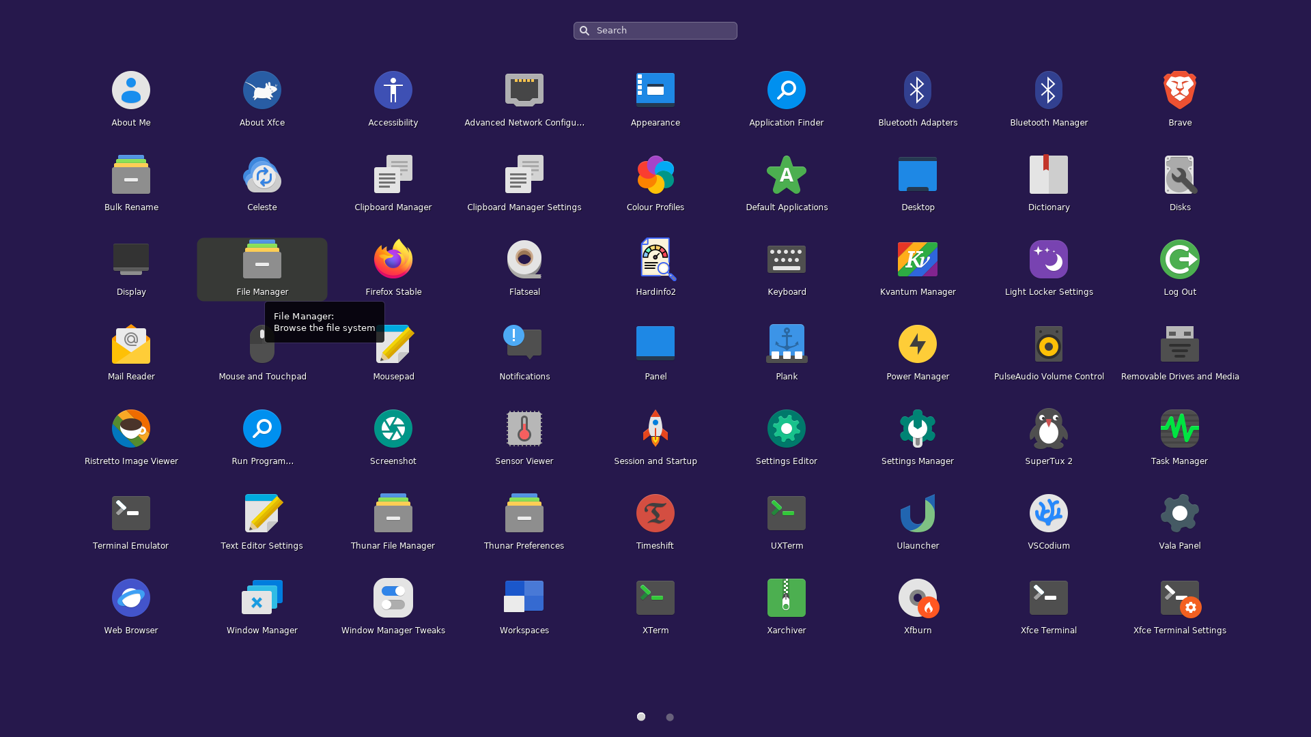Open Flatseal permissions app

click(524, 269)
